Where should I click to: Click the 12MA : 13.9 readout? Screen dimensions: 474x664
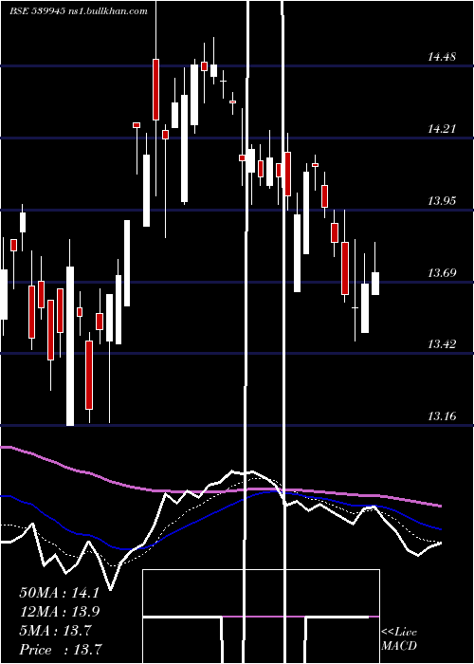pos(60,612)
